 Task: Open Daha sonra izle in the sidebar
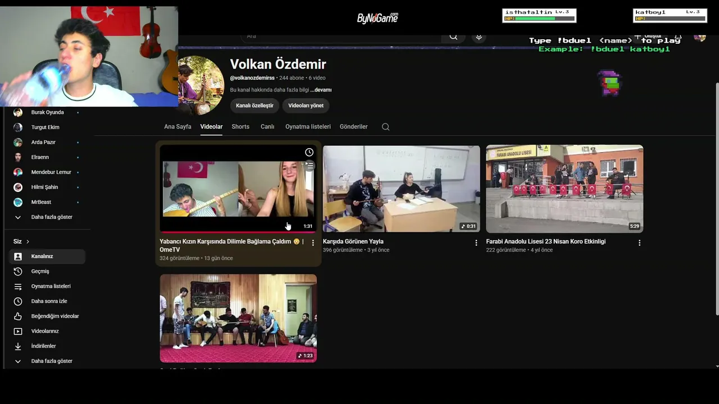[47, 301]
